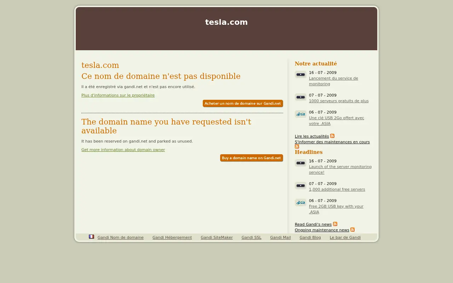
Task: Open Free 2GB USB key with your .ASIA
Action: [336, 209]
